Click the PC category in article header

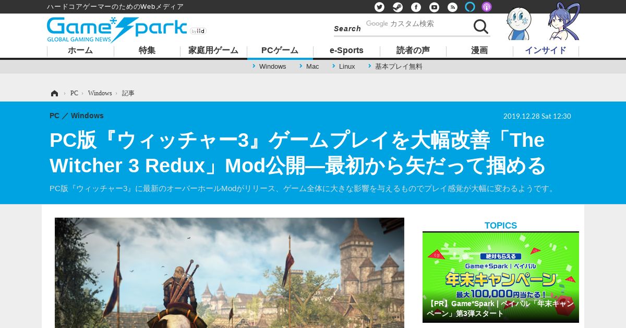(x=54, y=116)
